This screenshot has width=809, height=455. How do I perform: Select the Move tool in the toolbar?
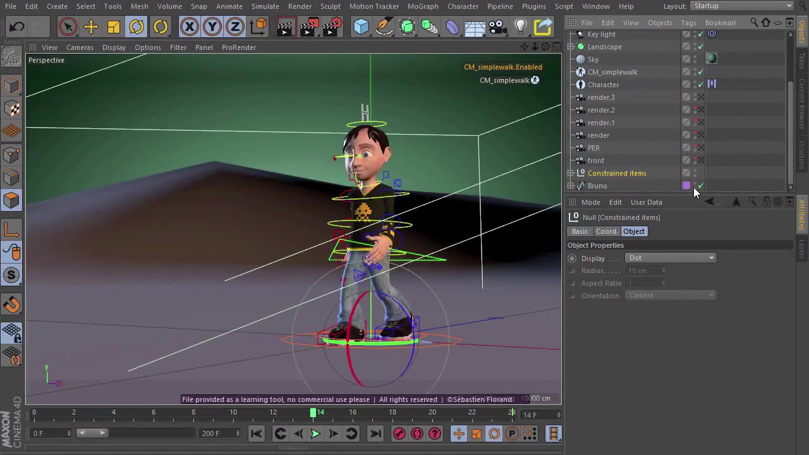[90, 27]
